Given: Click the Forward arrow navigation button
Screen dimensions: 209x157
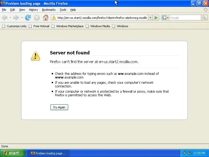Looking at the screenshot, I should (16, 18).
